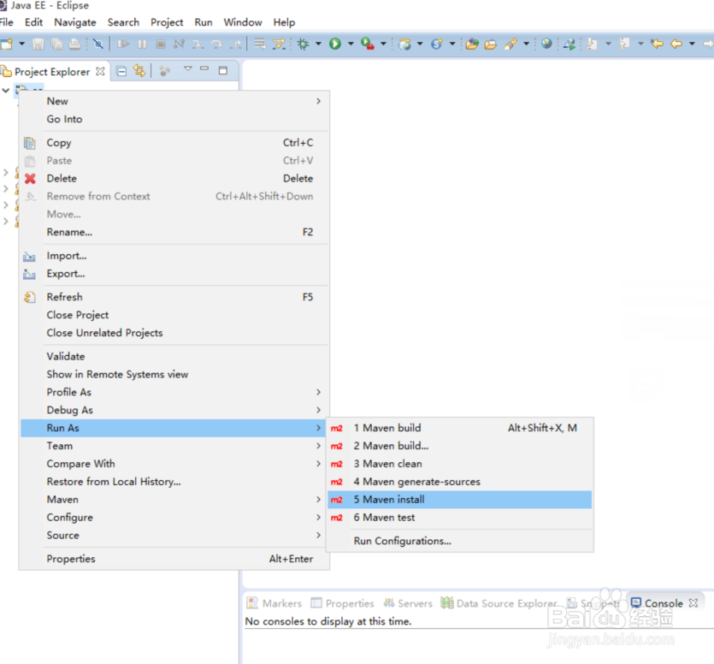Click the Previous Annotation icon

click(625, 44)
